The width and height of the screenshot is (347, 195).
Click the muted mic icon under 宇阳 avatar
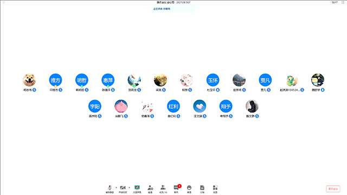point(100,116)
